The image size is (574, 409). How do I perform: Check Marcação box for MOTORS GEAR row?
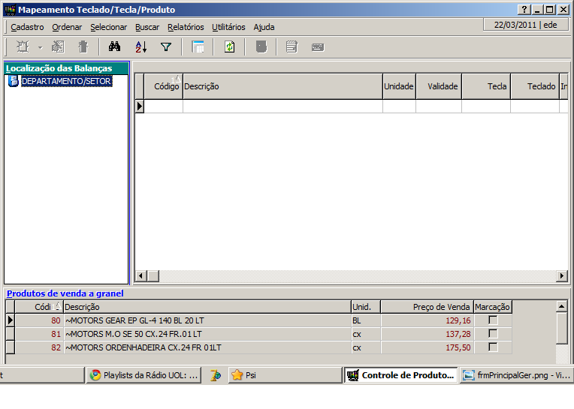(493, 320)
